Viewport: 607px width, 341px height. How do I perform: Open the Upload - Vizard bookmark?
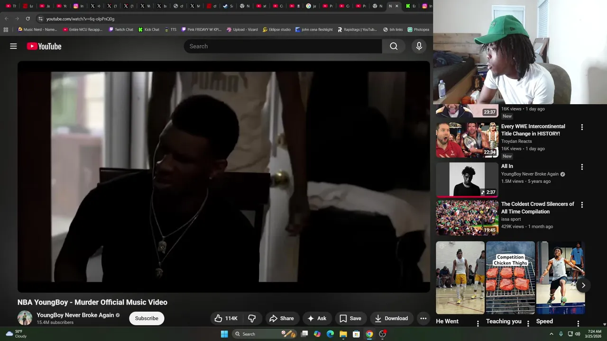click(242, 29)
